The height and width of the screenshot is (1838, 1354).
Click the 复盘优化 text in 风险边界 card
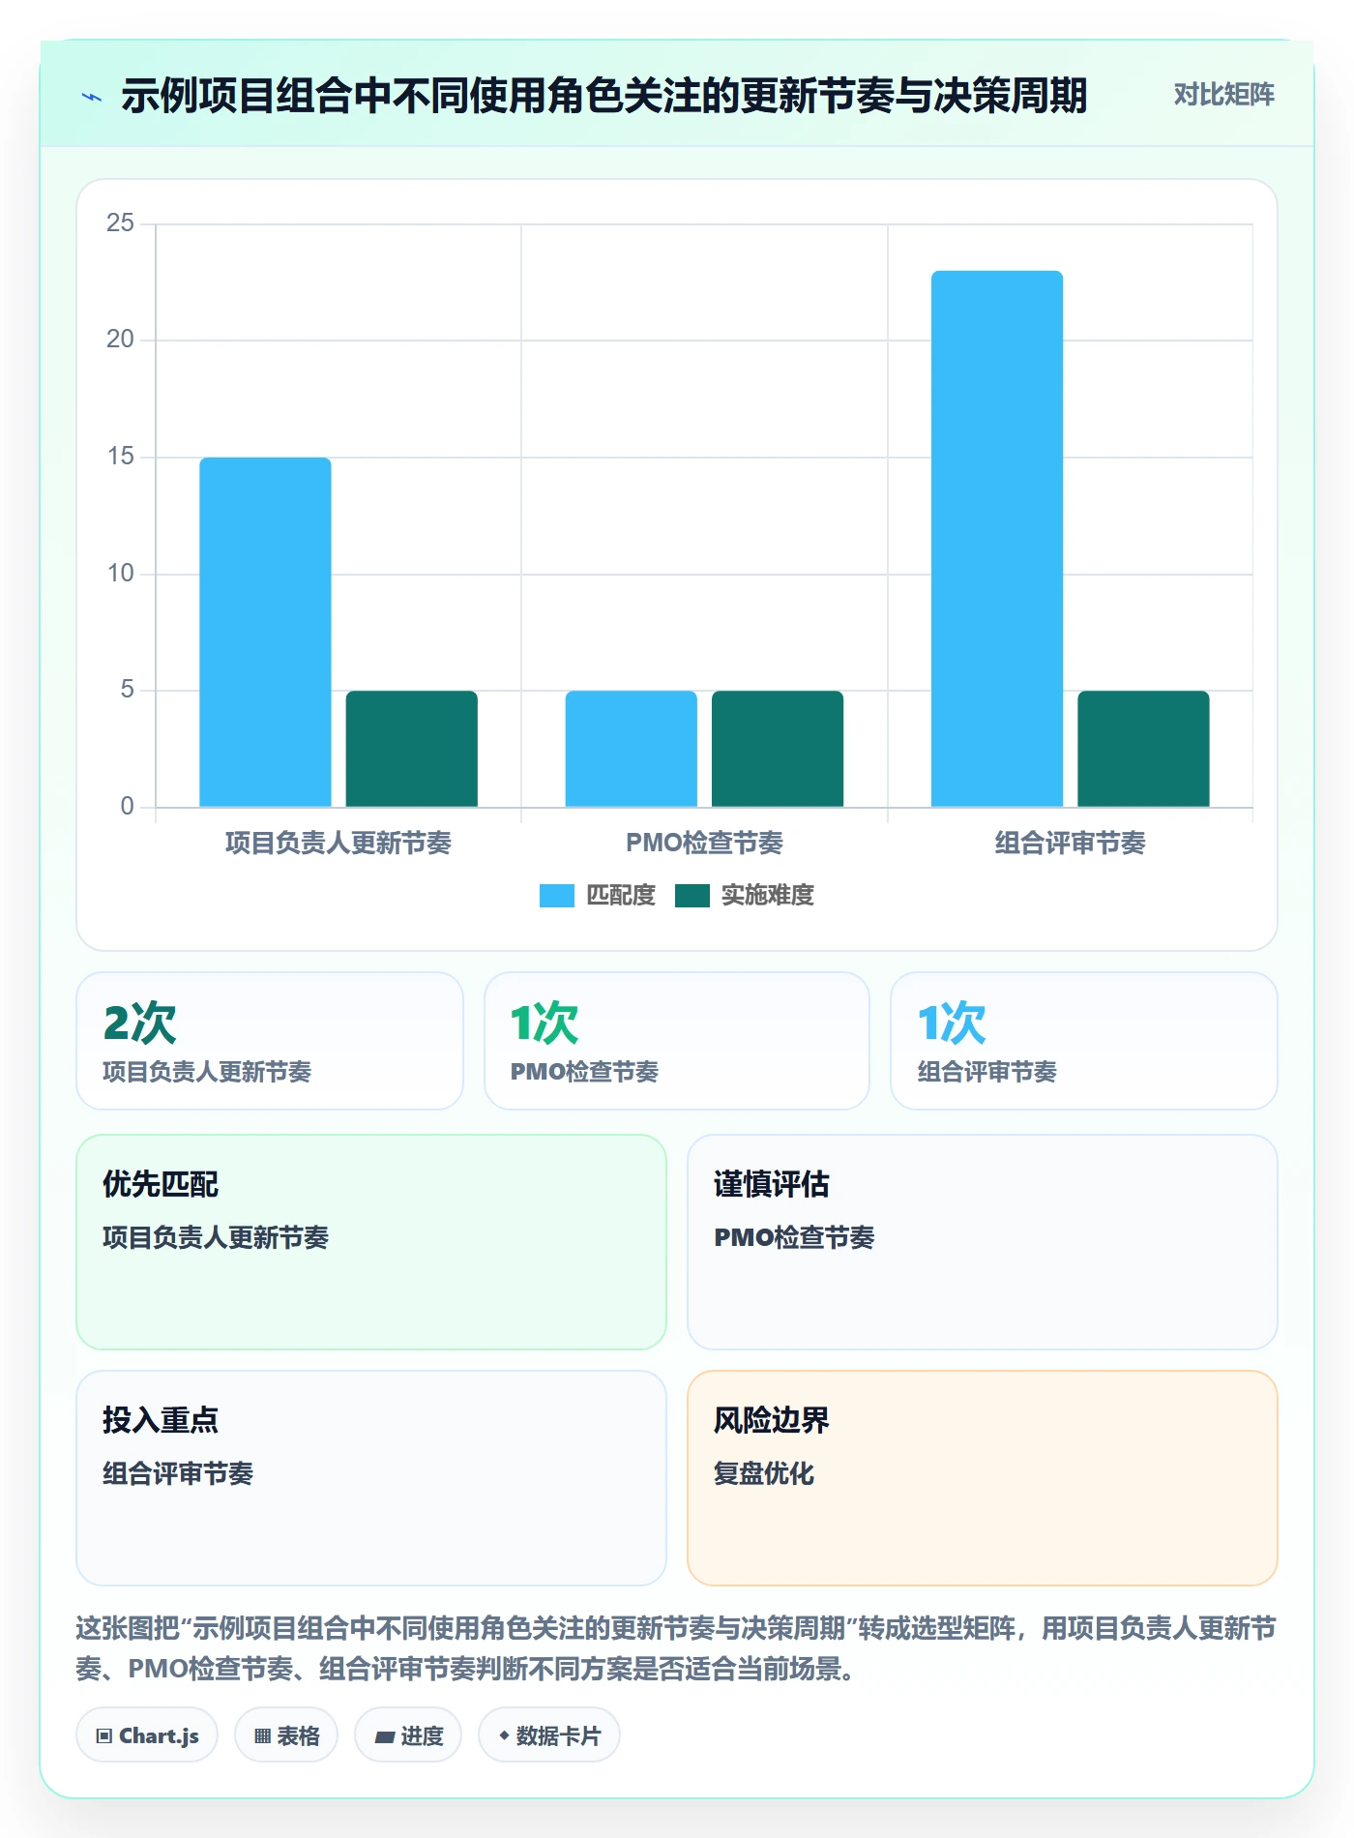click(764, 1473)
